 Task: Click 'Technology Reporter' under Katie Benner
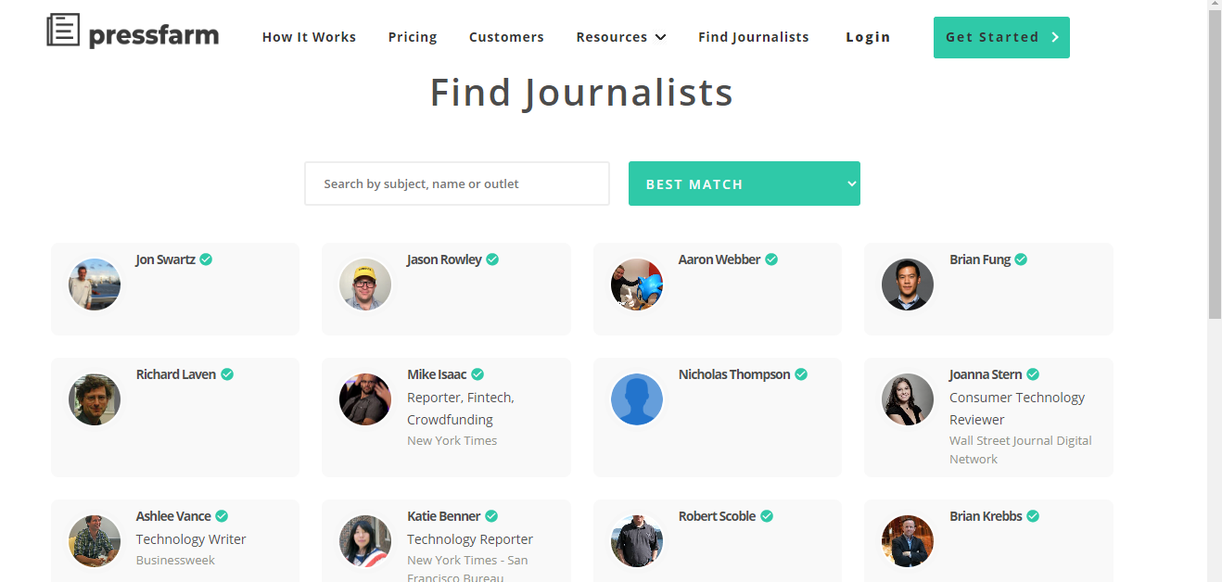click(x=470, y=539)
